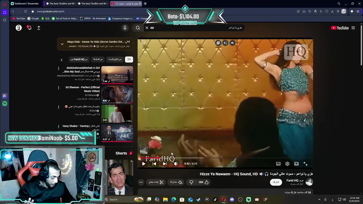Open the A Girl Within My Soul thumbnail

coord(117,75)
